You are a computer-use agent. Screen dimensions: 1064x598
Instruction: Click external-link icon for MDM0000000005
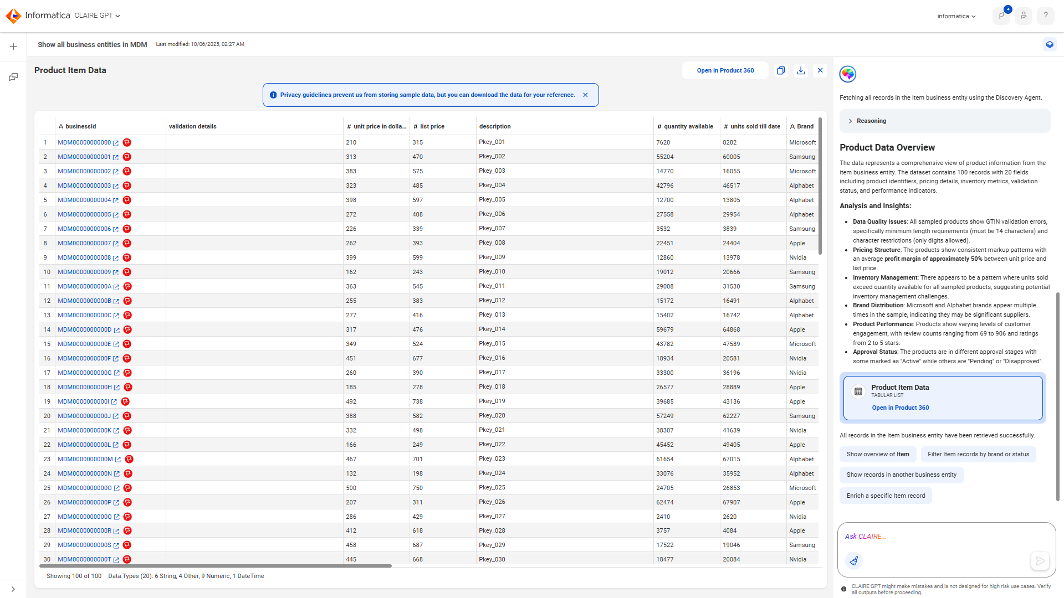click(x=116, y=215)
